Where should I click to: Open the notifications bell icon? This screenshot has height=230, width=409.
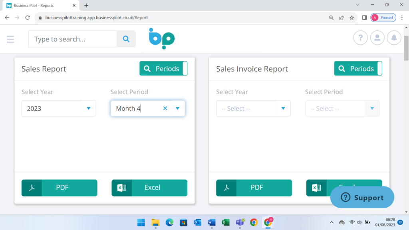point(394,38)
